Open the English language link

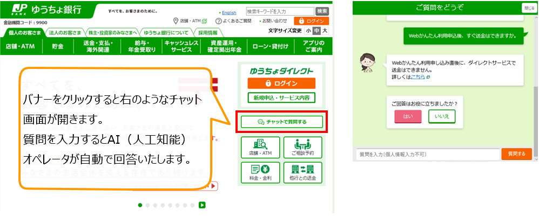pos(229,13)
